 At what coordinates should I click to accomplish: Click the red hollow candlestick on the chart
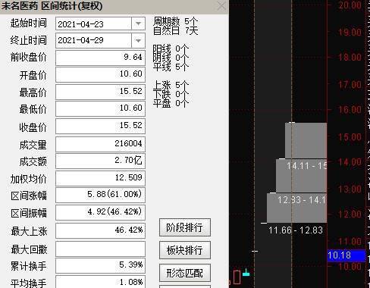click(x=237, y=277)
